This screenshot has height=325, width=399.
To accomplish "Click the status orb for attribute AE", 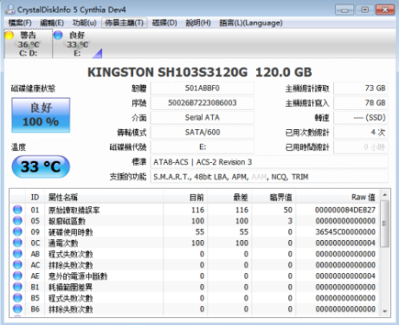I will [17, 276].
